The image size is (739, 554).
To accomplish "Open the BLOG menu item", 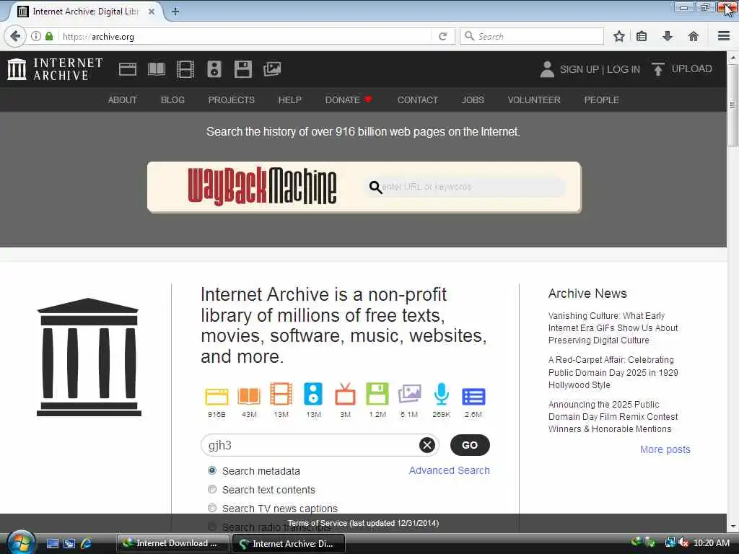I will (x=172, y=100).
